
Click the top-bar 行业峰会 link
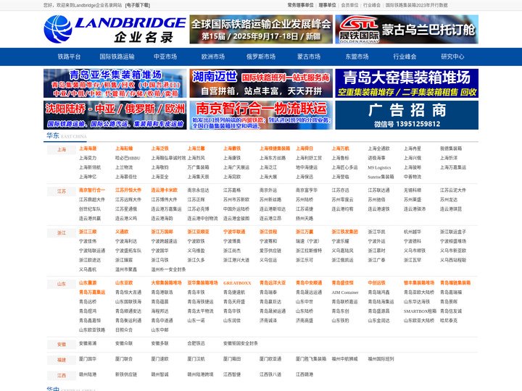[372, 5]
